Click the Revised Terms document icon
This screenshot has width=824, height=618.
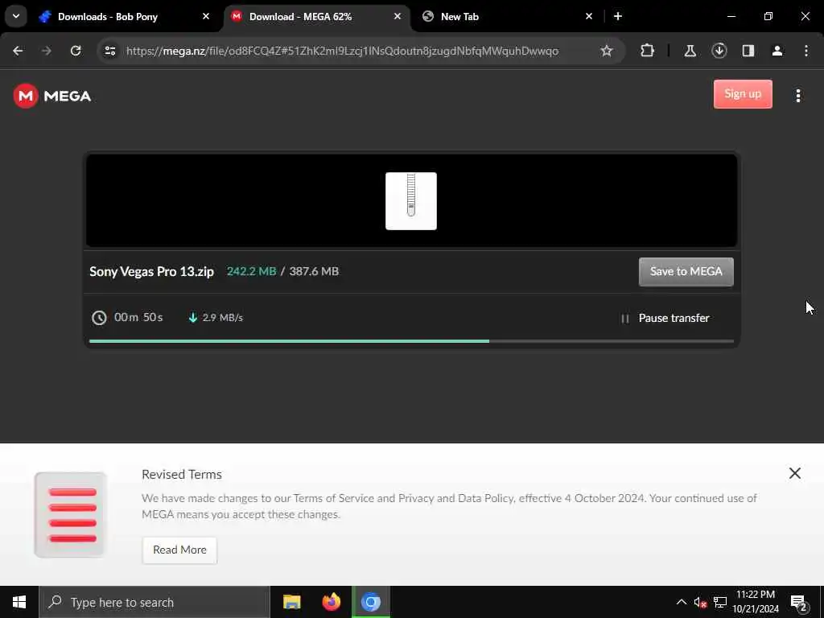click(x=71, y=514)
